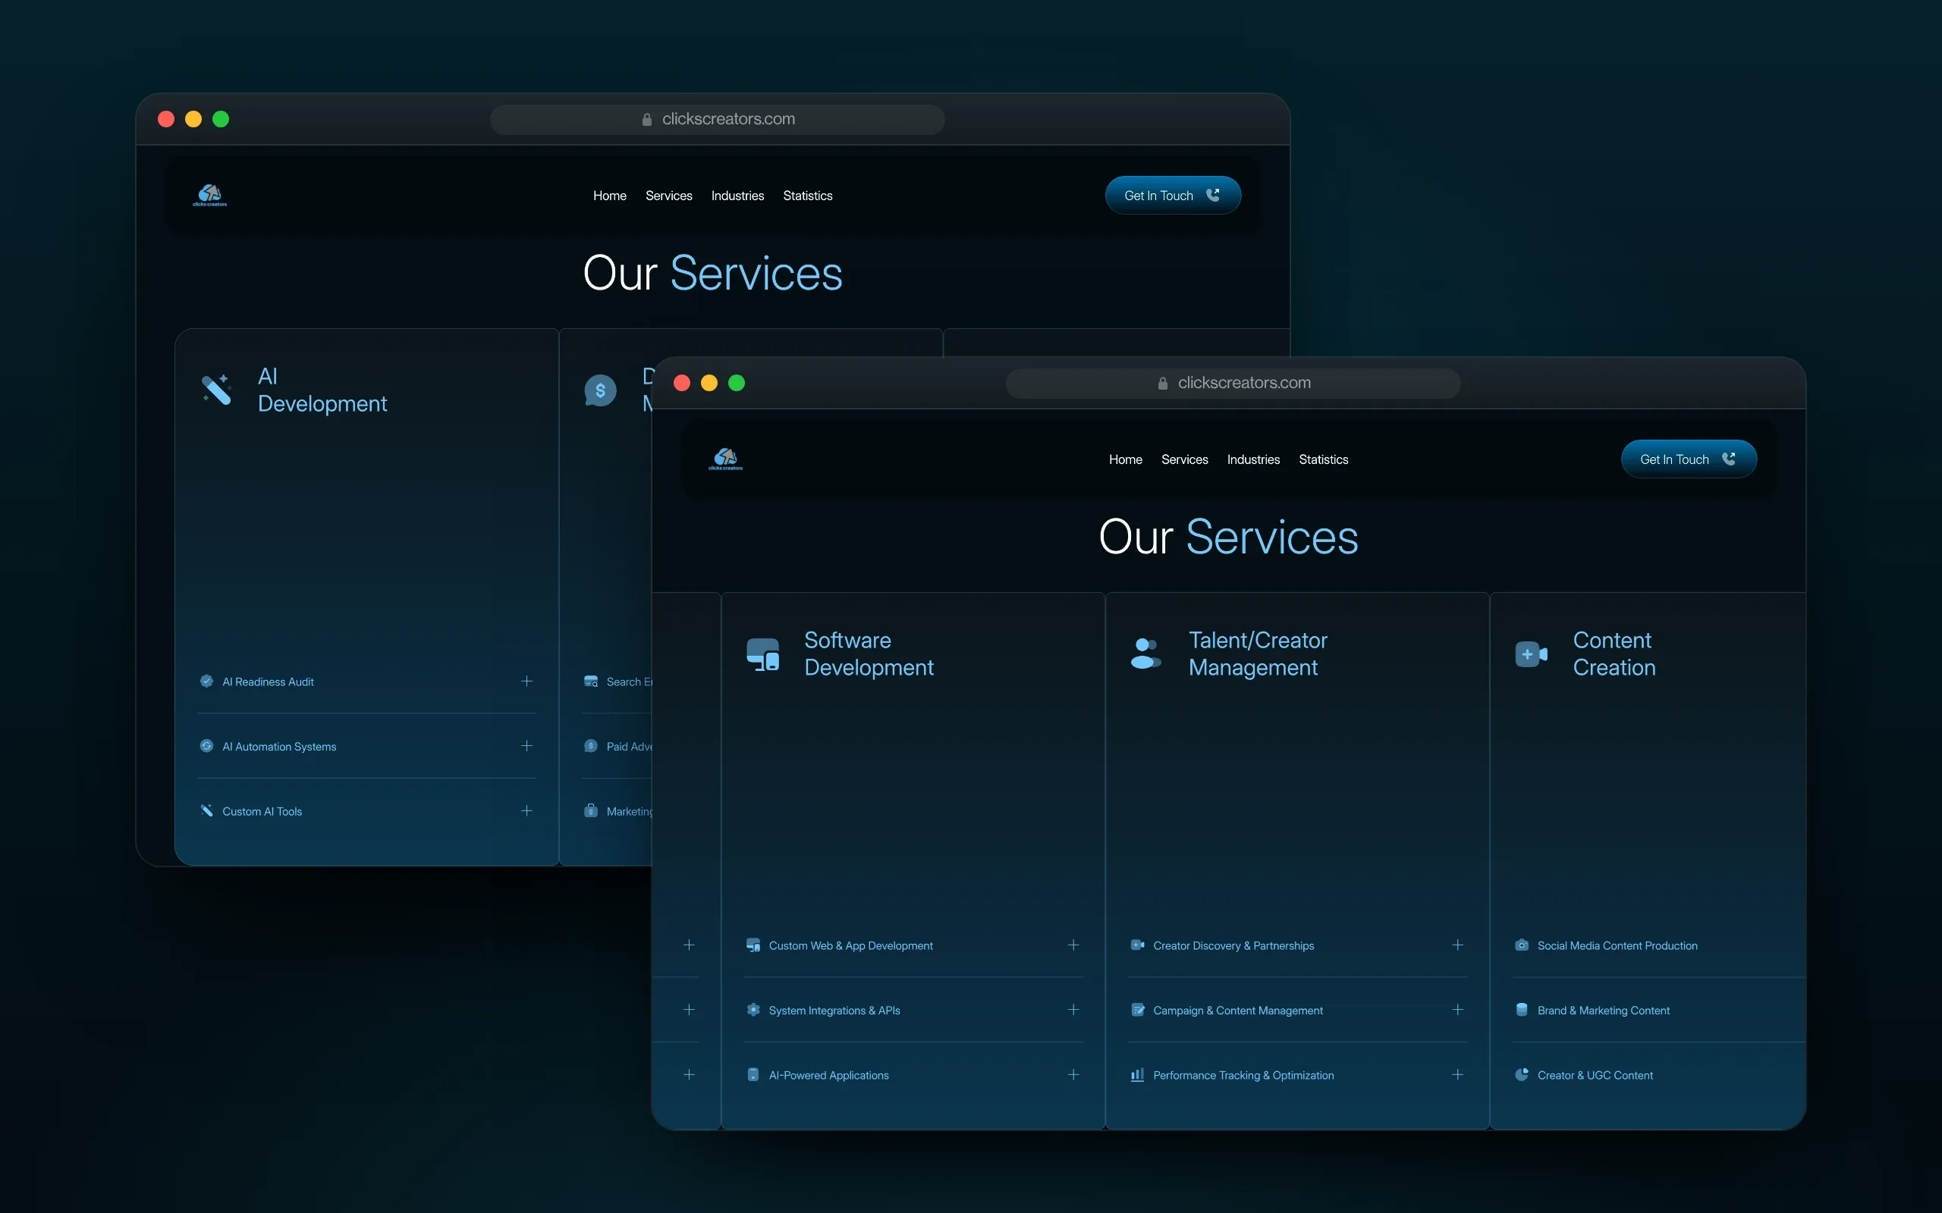Click the icon beside Custom Web & App Development
This screenshot has width=1942, height=1213.
pos(753,945)
